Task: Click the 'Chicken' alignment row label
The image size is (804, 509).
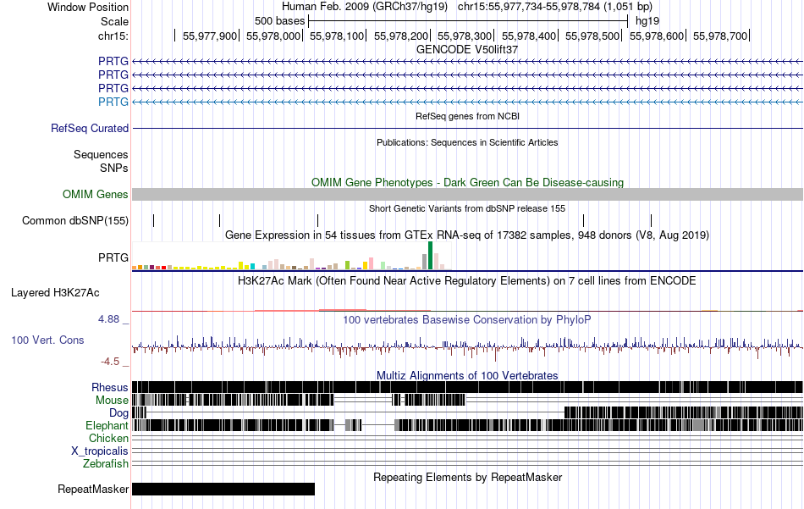Action: (x=108, y=439)
